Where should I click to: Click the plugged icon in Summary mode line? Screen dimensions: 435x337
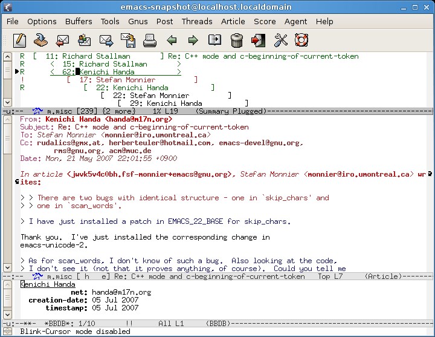[x=37, y=111]
